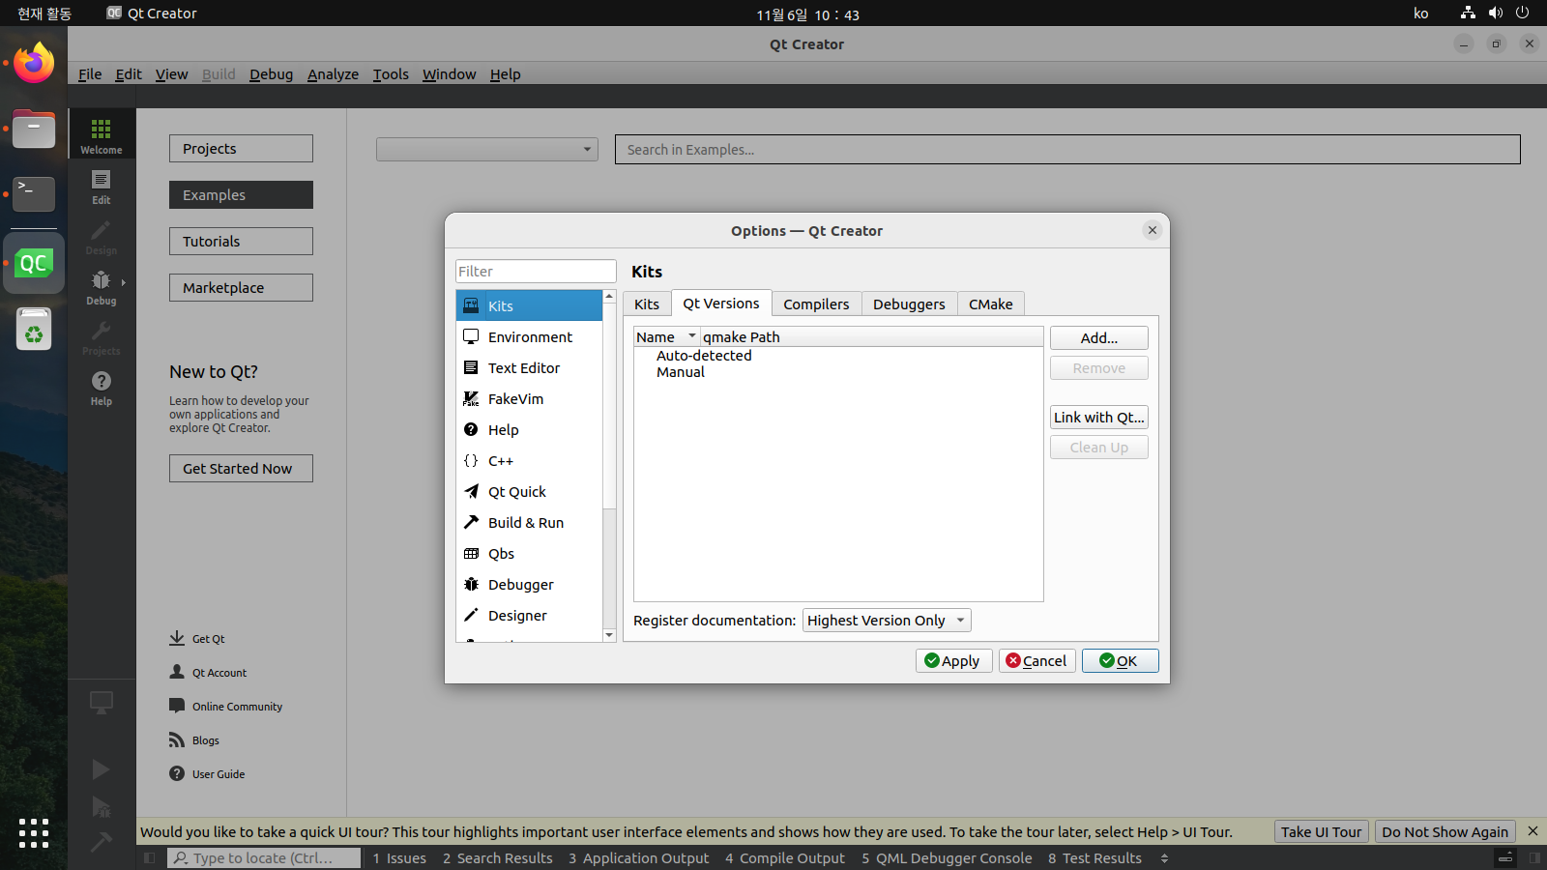The image size is (1547, 870).
Task: Toggle left sidebar visibility icon
Action: (x=149, y=857)
